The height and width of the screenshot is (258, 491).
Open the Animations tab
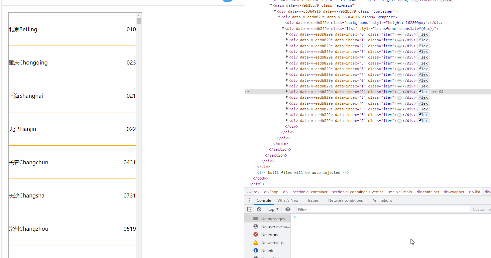382,200
